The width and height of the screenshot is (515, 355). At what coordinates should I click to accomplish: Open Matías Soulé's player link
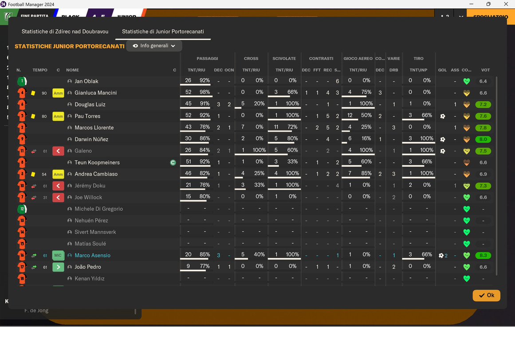90,244
